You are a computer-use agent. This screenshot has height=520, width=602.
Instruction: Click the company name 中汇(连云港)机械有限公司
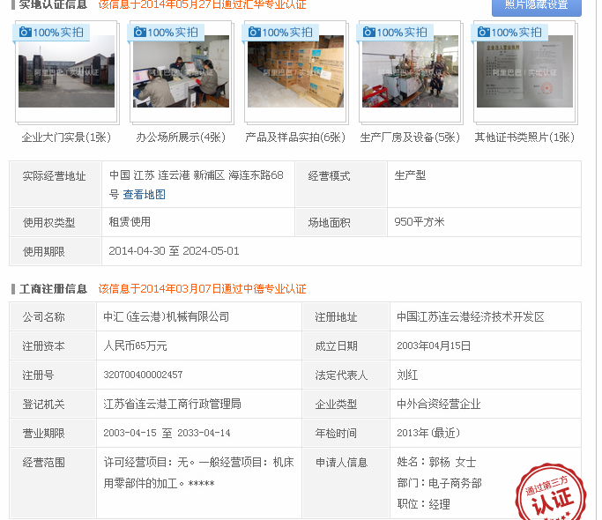point(166,317)
